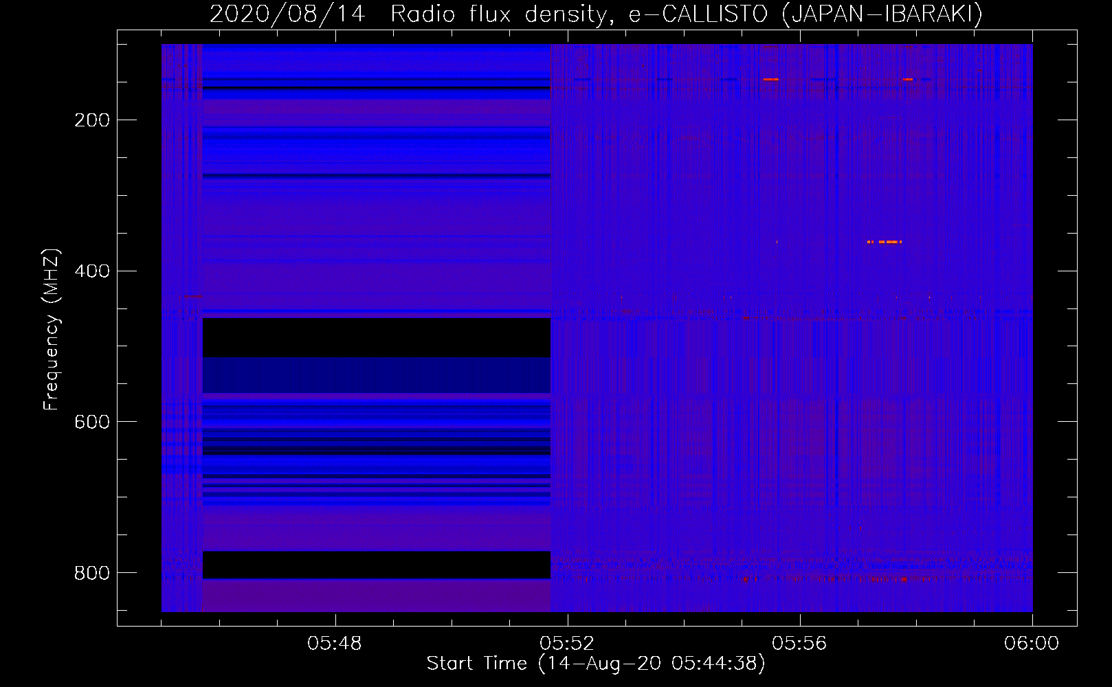Click the 600 frequency tick label
The height and width of the screenshot is (687, 1112).
tap(92, 422)
